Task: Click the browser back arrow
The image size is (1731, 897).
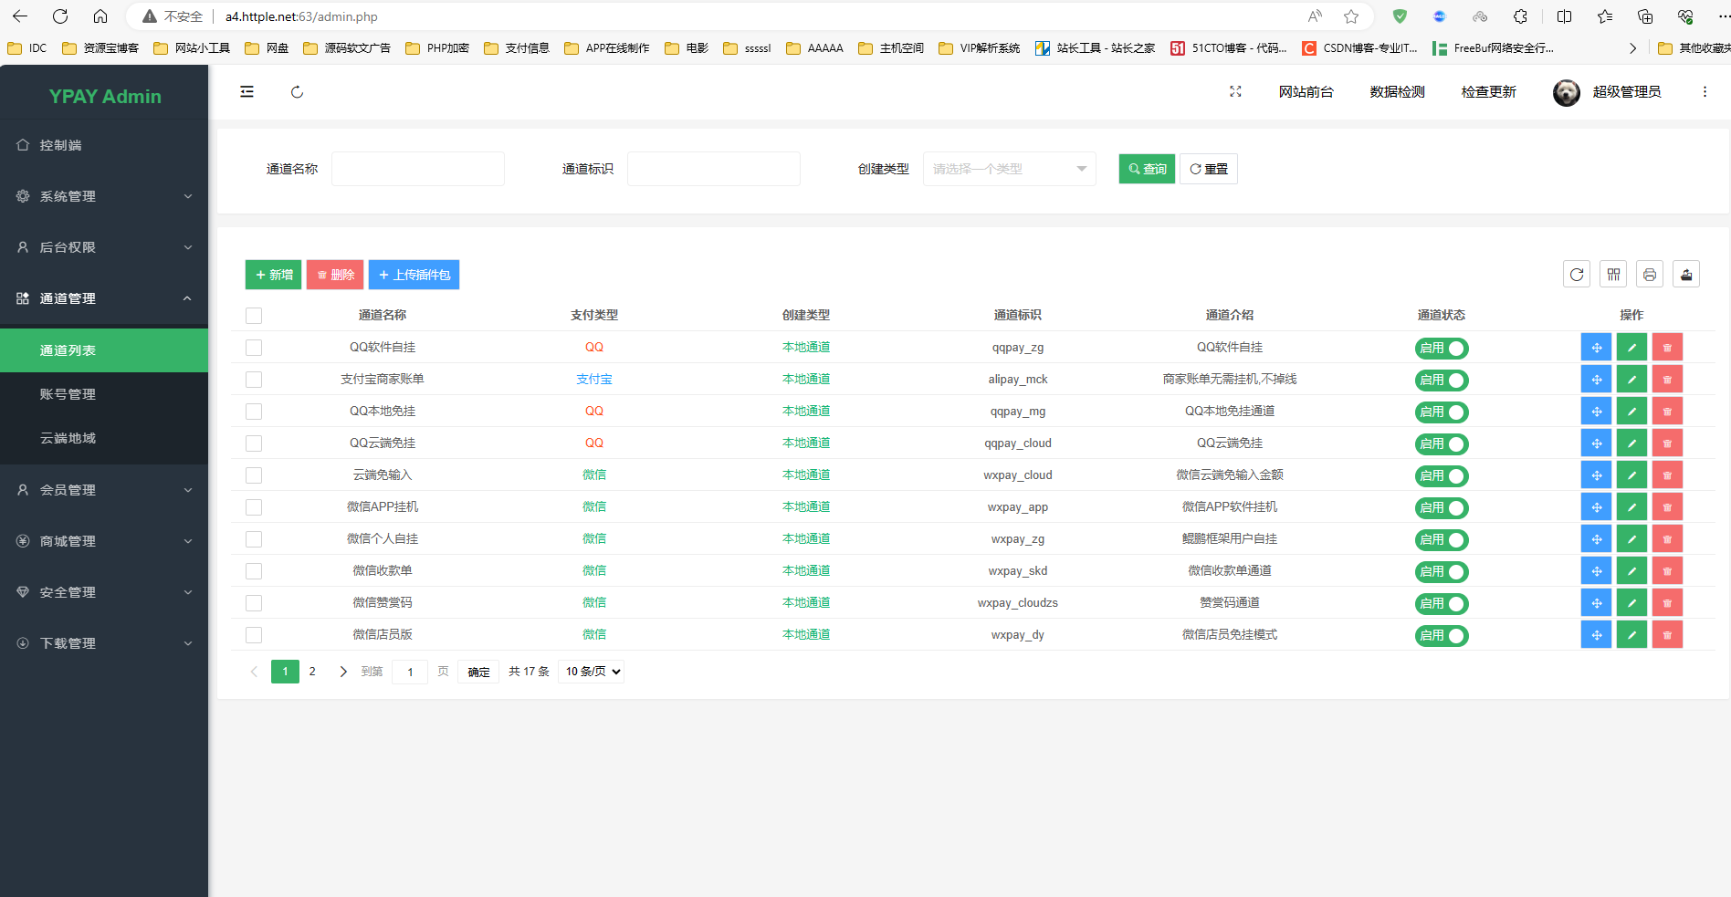Action: pos(20,16)
